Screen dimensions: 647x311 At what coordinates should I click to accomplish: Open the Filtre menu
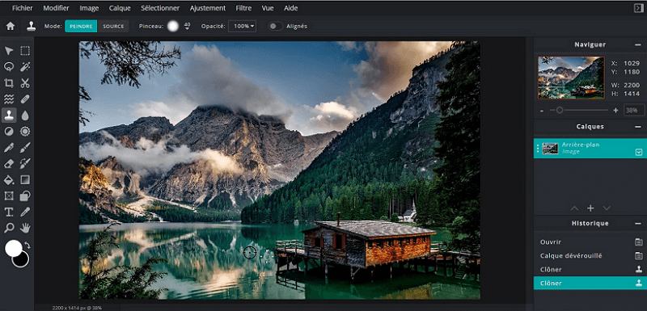[243, 8]
